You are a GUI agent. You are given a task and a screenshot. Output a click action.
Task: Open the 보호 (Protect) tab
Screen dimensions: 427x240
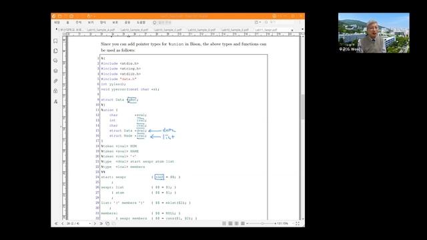pyautogui.click(x=115, y=22)
